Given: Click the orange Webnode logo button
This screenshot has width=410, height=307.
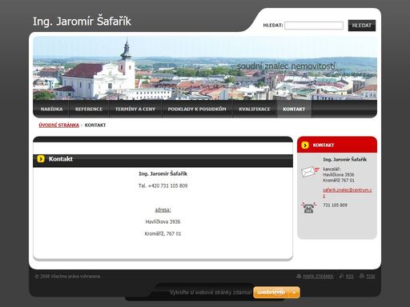Looking at the screenshot, I should [x=271, y=293].
